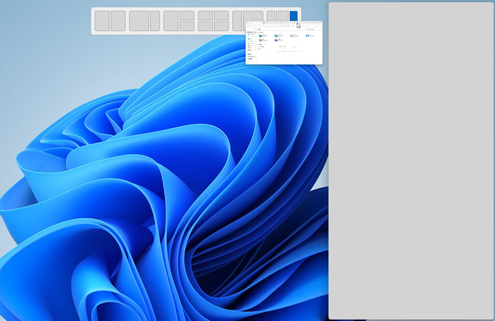Choose right column of three-equal-columns snap layout
Screen dimensions: 495x321
258,16
